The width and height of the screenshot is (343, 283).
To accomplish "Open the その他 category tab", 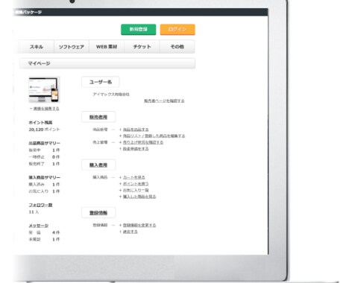I will [x=177, y=47].
